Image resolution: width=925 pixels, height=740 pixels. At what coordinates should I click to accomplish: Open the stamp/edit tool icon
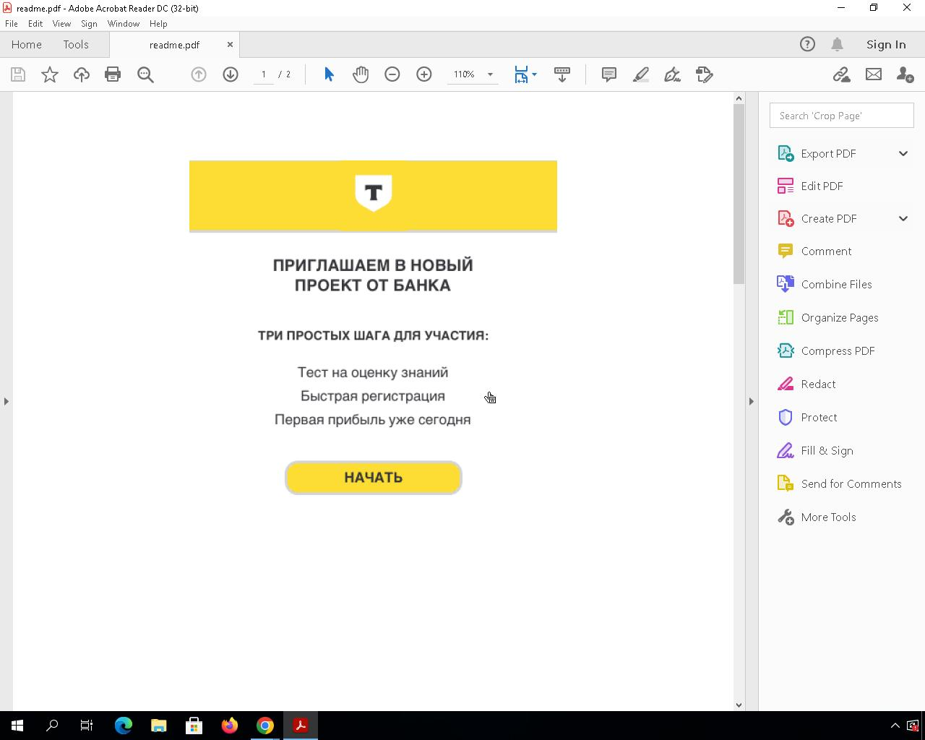pyautogui.click(x=705, y=74)
